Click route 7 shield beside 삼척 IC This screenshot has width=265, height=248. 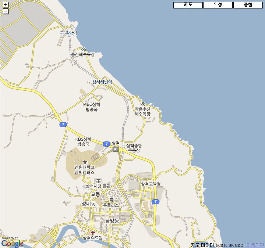pos(106,144)
